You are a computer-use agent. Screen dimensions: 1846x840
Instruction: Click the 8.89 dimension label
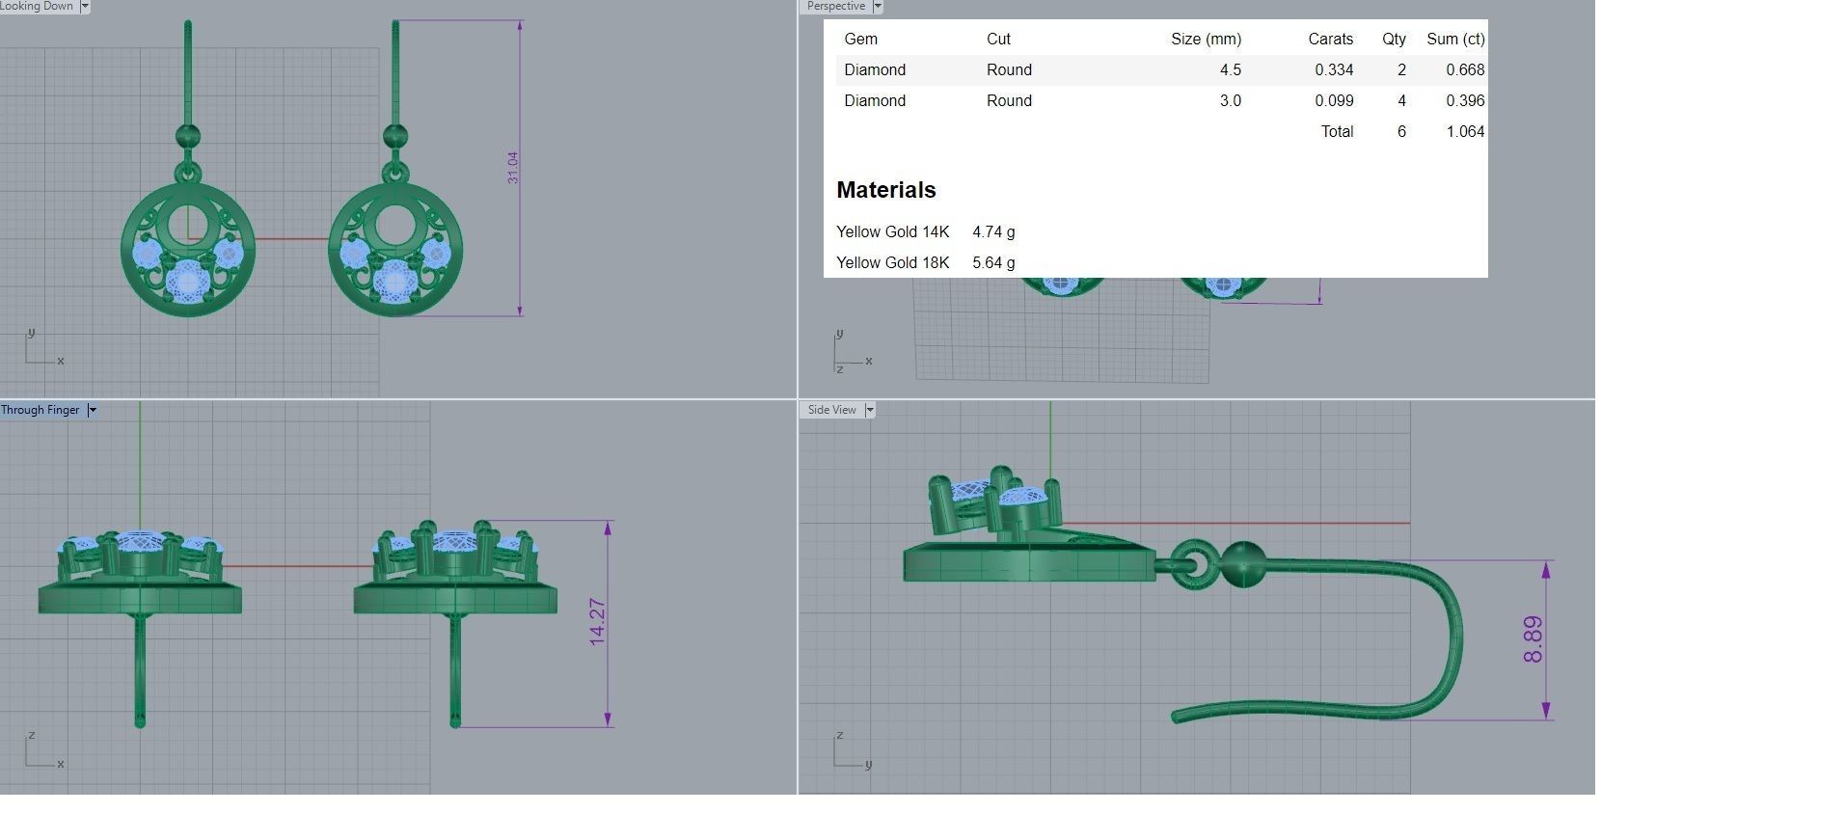[1534, 640]
